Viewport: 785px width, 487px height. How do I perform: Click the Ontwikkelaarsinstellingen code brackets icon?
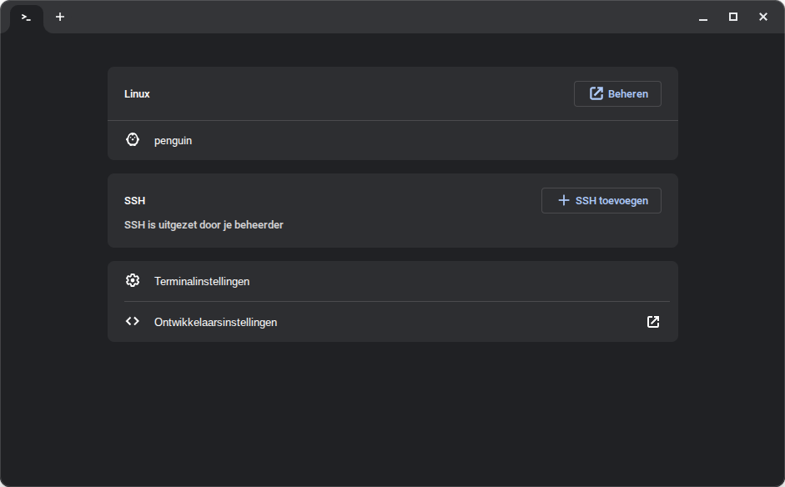(x=132, y=321)
